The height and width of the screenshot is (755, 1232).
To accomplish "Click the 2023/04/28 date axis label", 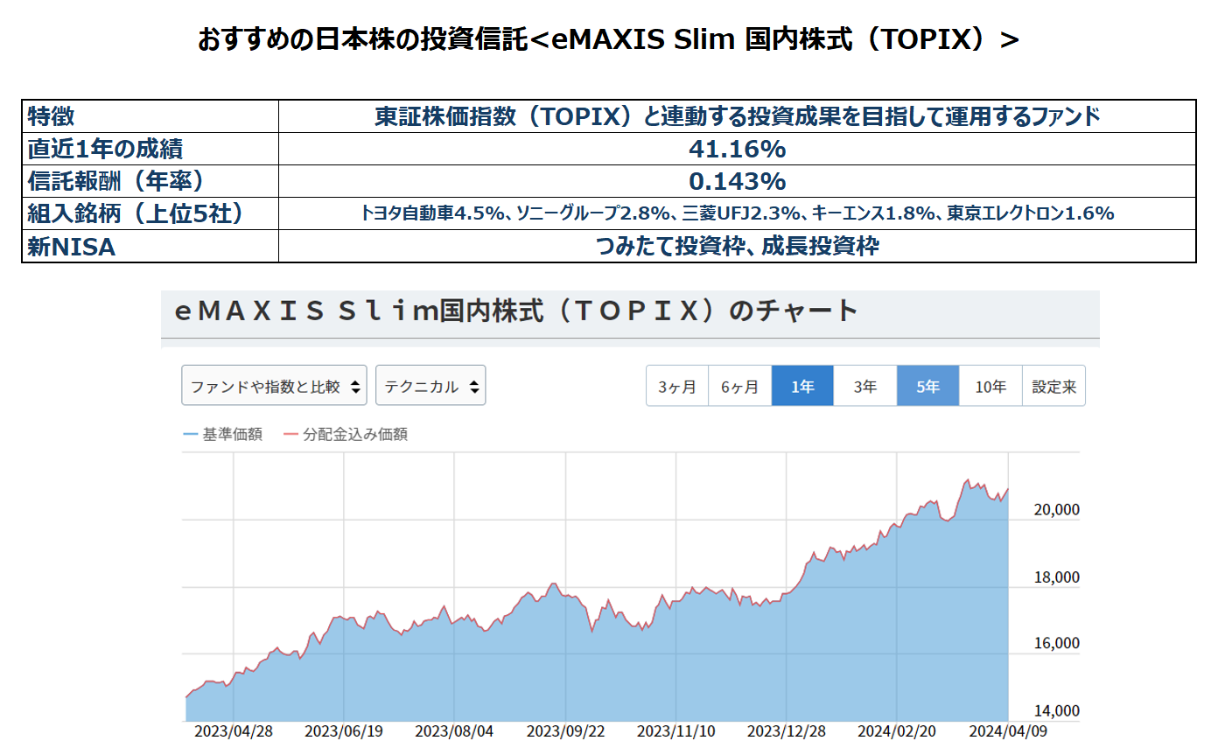I will pyautogui.click(x=234, y=731).
